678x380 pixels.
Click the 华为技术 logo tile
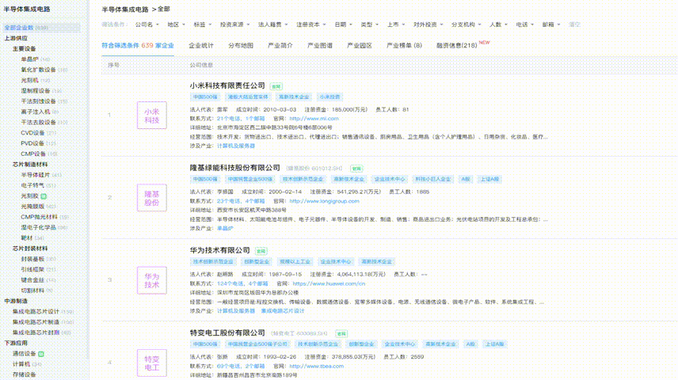click(x=151, y=280)
